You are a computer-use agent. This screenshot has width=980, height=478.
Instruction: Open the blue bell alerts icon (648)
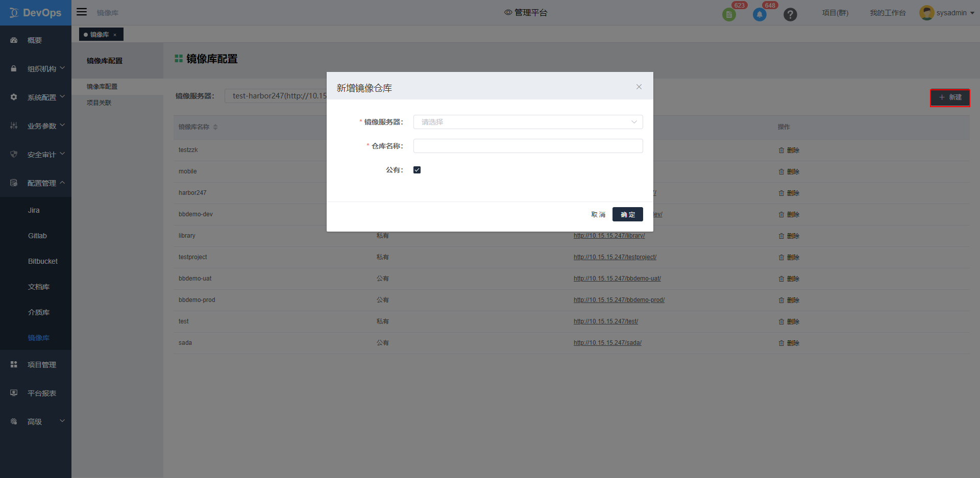tap(759, 15)
